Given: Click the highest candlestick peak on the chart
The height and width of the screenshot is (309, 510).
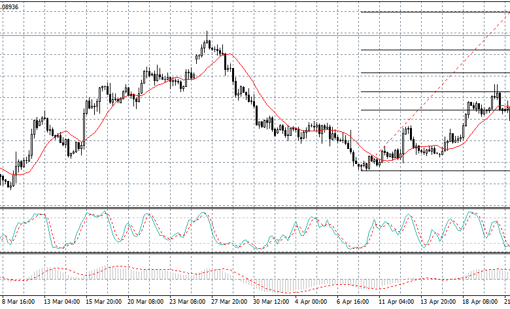Looking at the screenshot, I should tap(207, 33).
